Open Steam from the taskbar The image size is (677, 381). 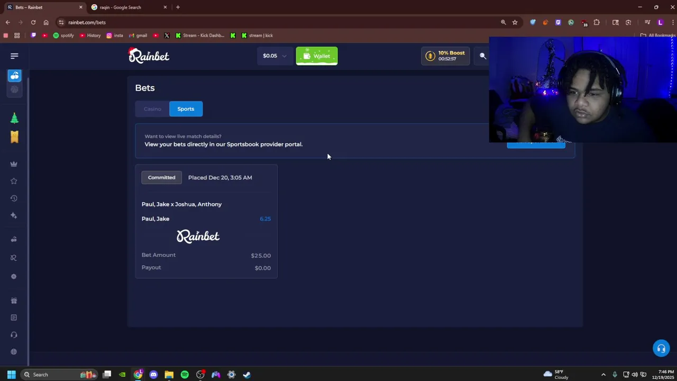(x=246, y=375)
